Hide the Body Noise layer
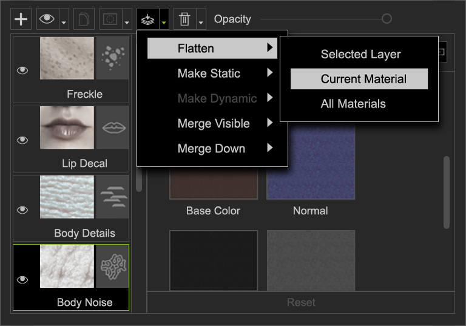Viewport: 466px width, 326px height. coord(22,280)
